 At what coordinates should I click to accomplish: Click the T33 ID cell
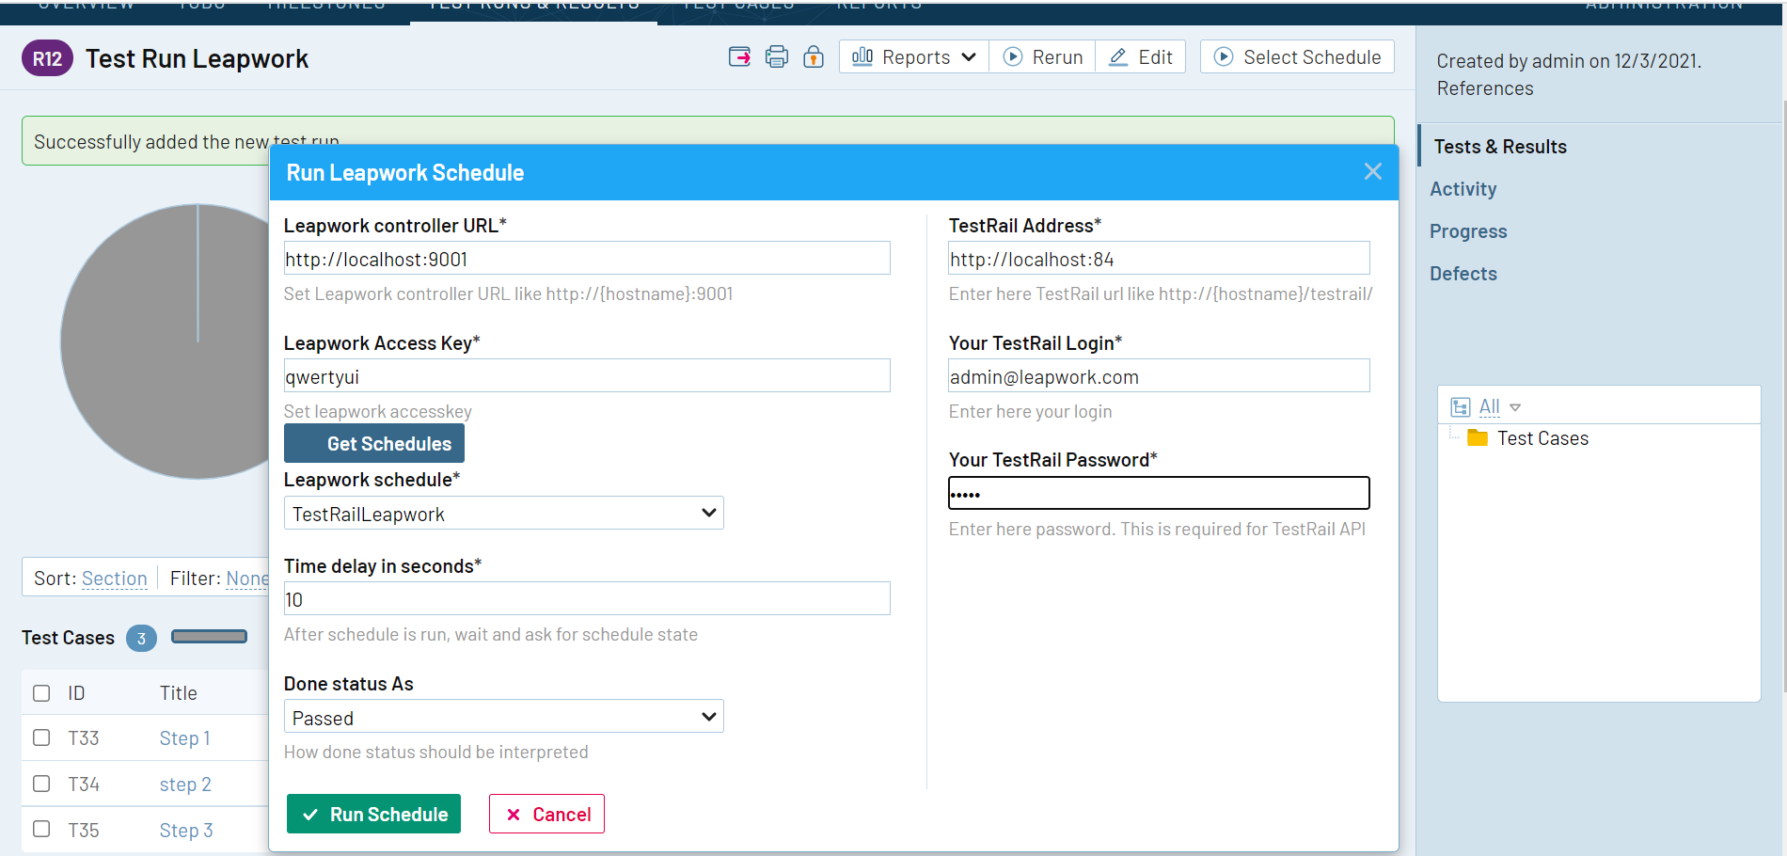tap(84, 738)
